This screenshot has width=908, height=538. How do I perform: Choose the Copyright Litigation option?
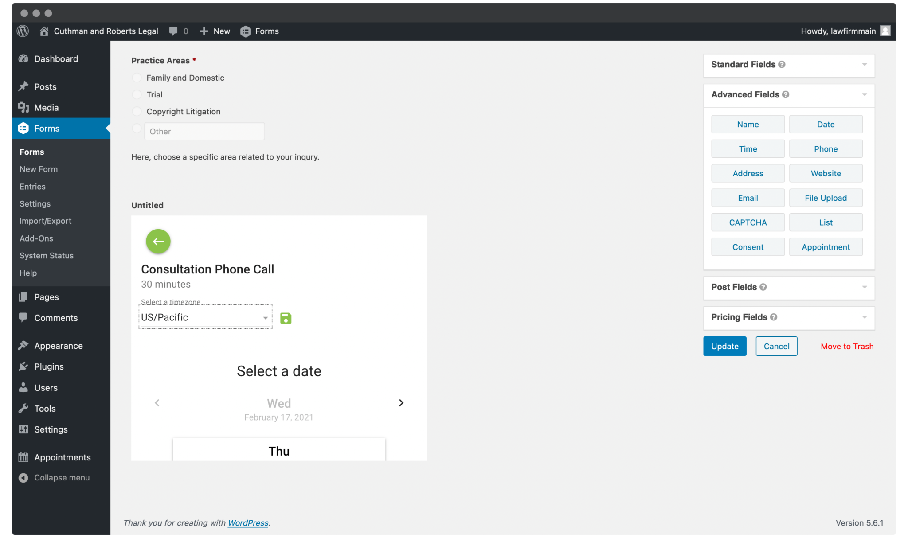[137, 111]
